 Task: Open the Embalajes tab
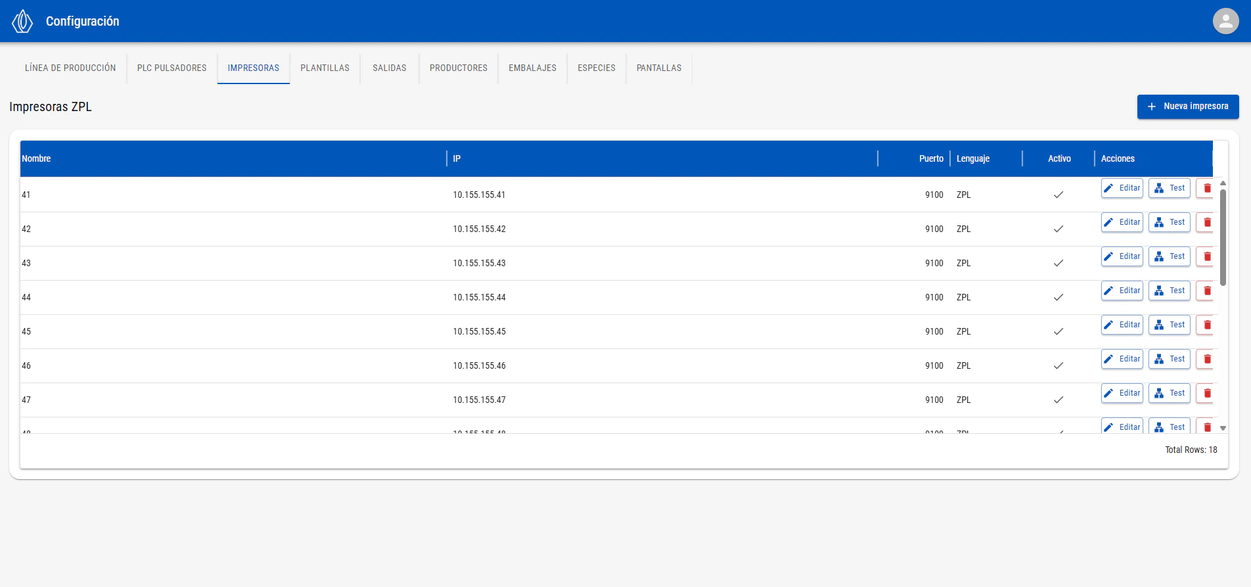click(533, 68)
